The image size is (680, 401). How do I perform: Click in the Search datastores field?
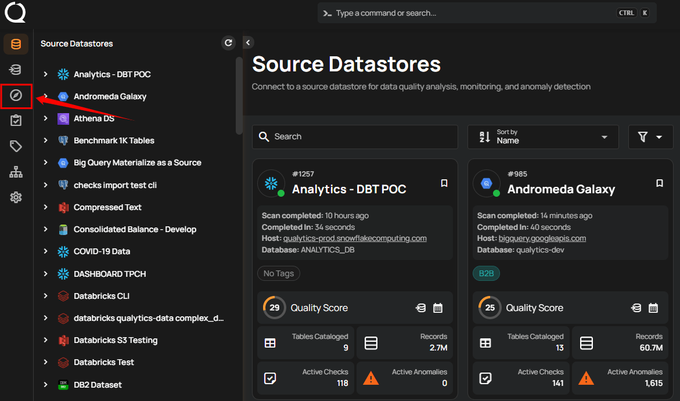pyautogui.click(x=354, y=136)
